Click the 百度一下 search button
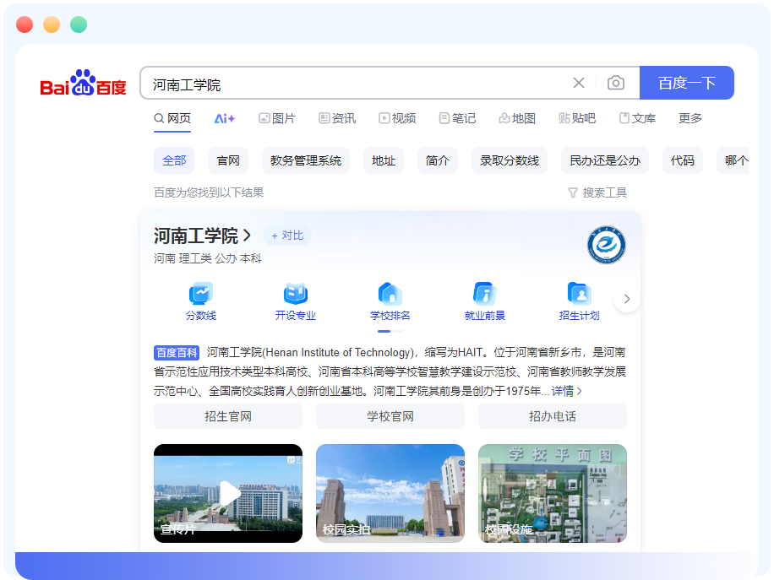774x580 pixels. tap(687, 83)
